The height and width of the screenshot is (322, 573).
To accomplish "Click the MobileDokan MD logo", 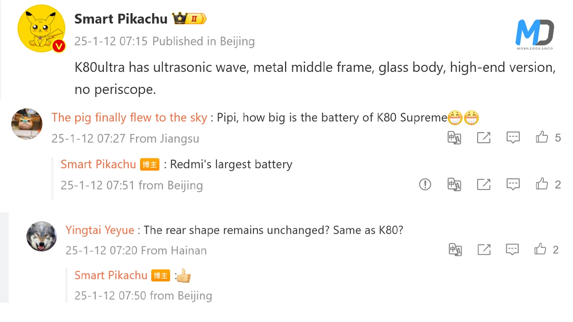I will coord(535,34).
